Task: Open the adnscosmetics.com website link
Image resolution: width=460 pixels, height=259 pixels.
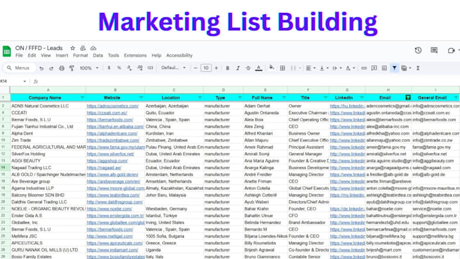Action: pos(113,106)
